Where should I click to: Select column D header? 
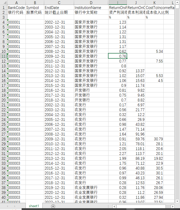tap(91, 3)
